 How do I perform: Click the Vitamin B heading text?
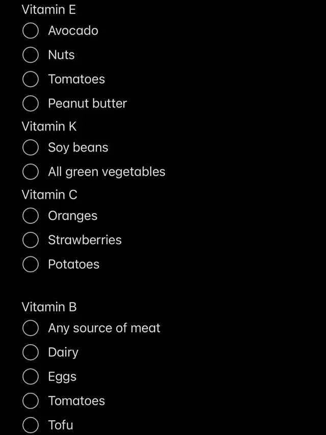[49, 307]
